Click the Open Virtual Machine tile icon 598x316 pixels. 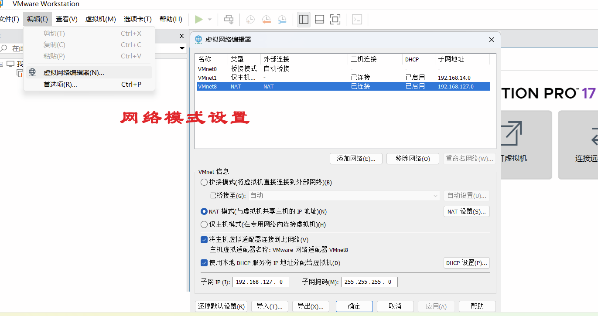click(512, 133)
